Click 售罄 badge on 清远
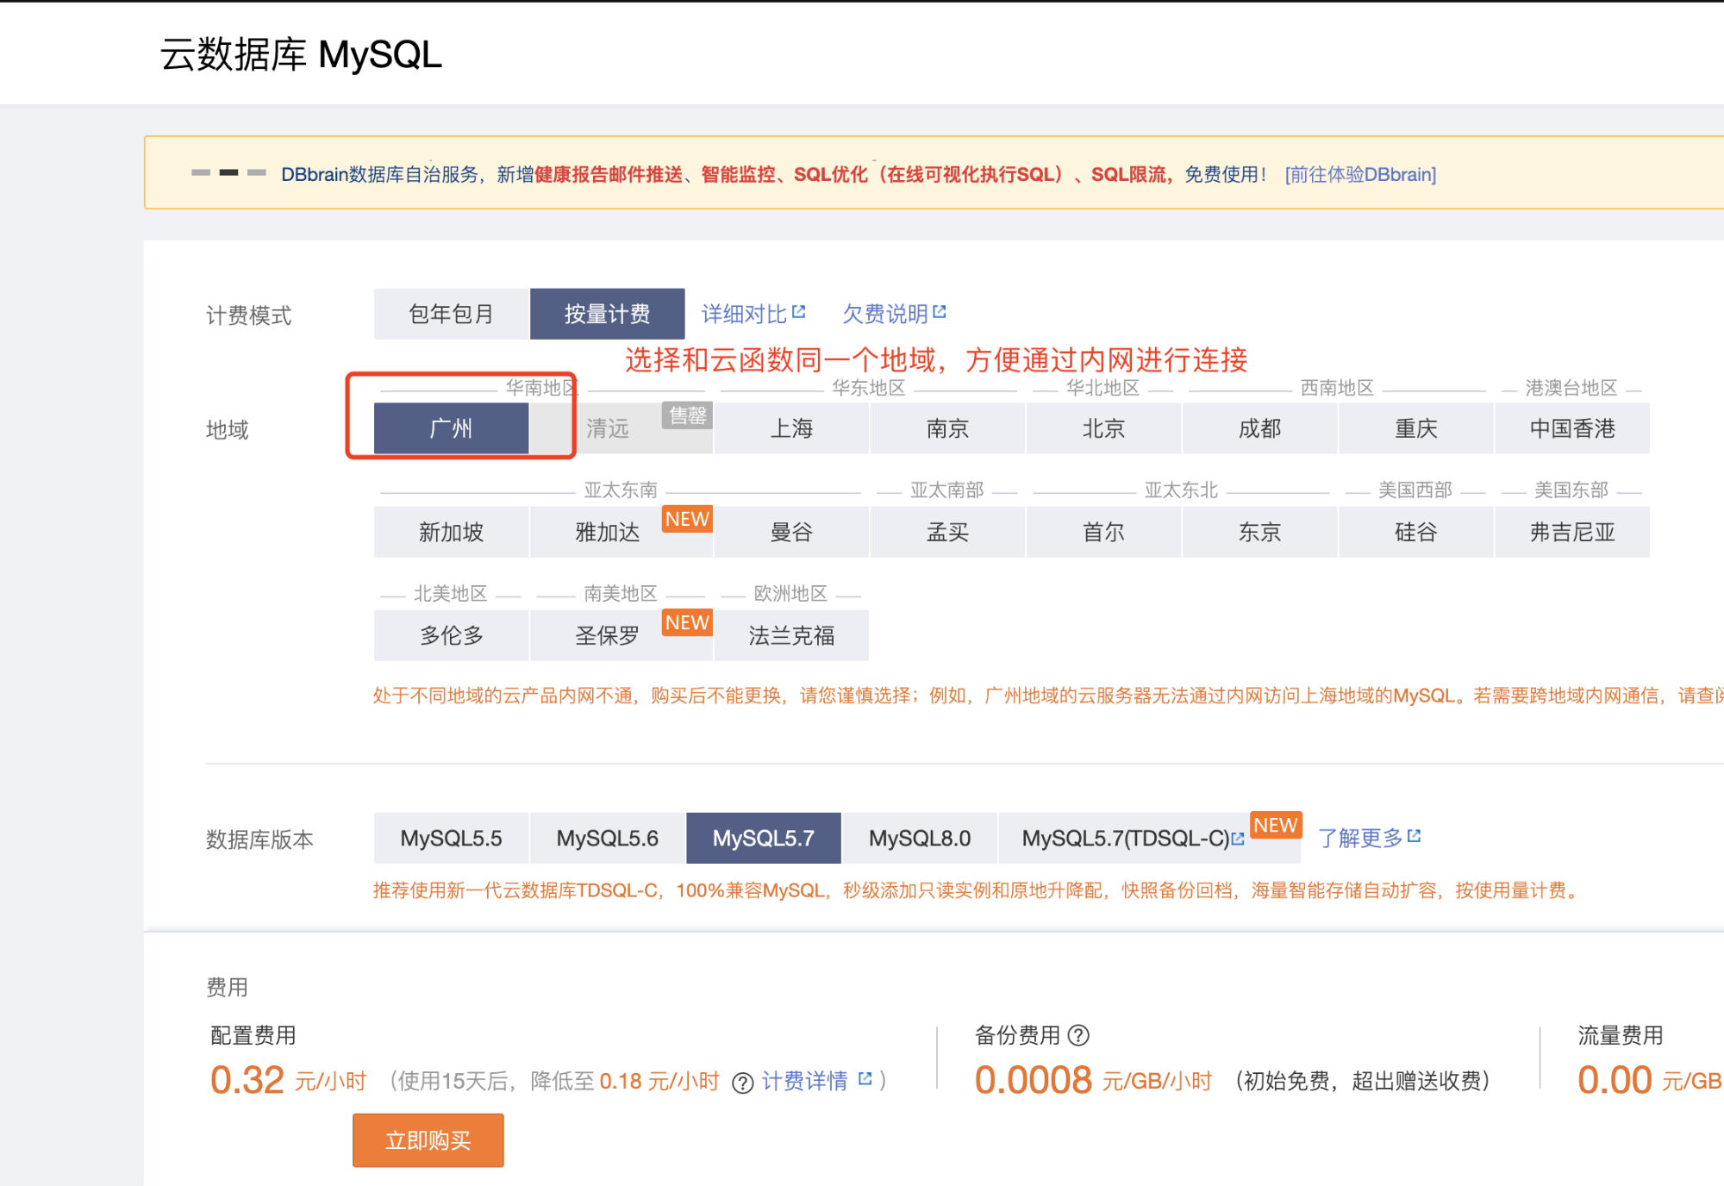The width and height of the screenshot is (1724, 1186). point(687,415)
